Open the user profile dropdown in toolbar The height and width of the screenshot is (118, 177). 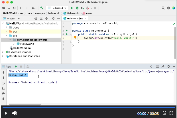coord(34,8)
